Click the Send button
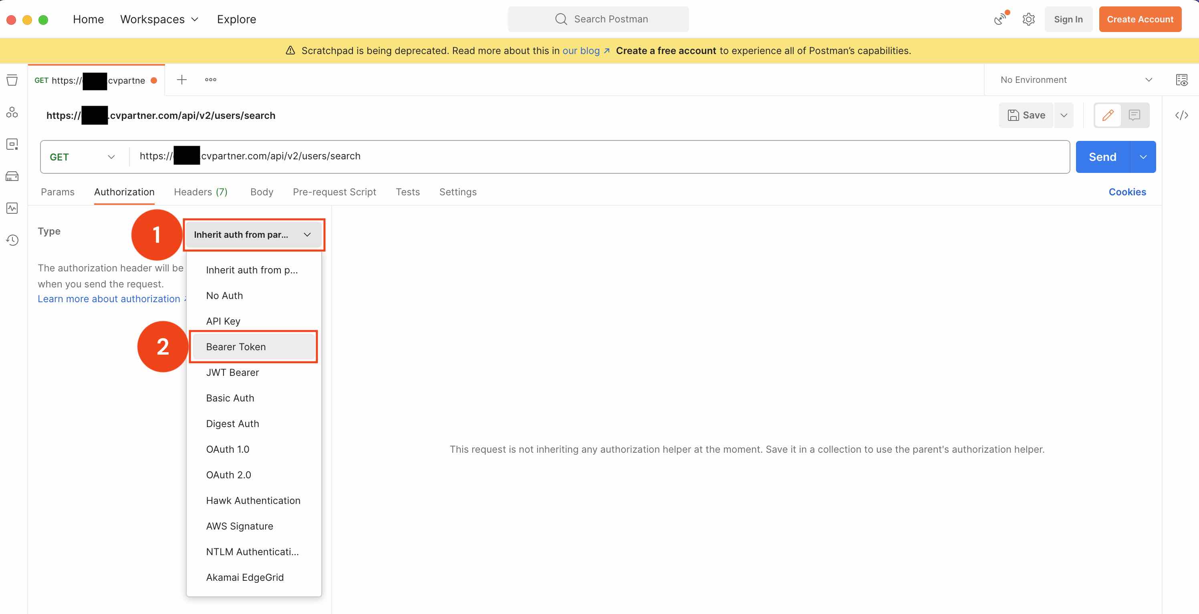The image size is (1199, 614). click(x=1102, y=157)
